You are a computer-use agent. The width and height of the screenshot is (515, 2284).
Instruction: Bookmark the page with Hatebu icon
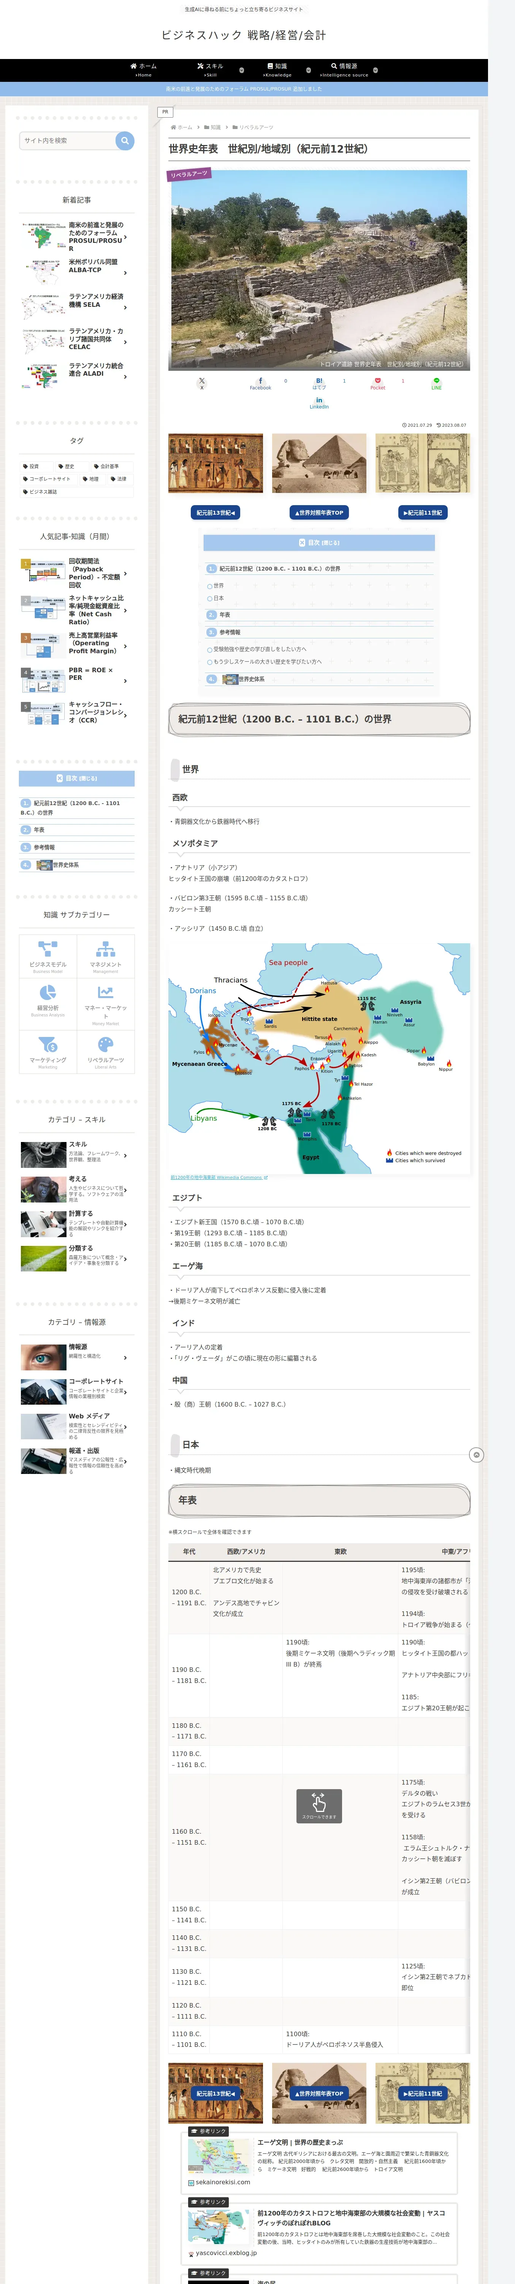click(319, 383)
